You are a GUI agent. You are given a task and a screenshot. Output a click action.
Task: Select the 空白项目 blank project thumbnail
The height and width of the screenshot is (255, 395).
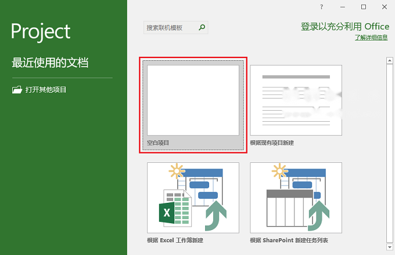tap(193, 100)
